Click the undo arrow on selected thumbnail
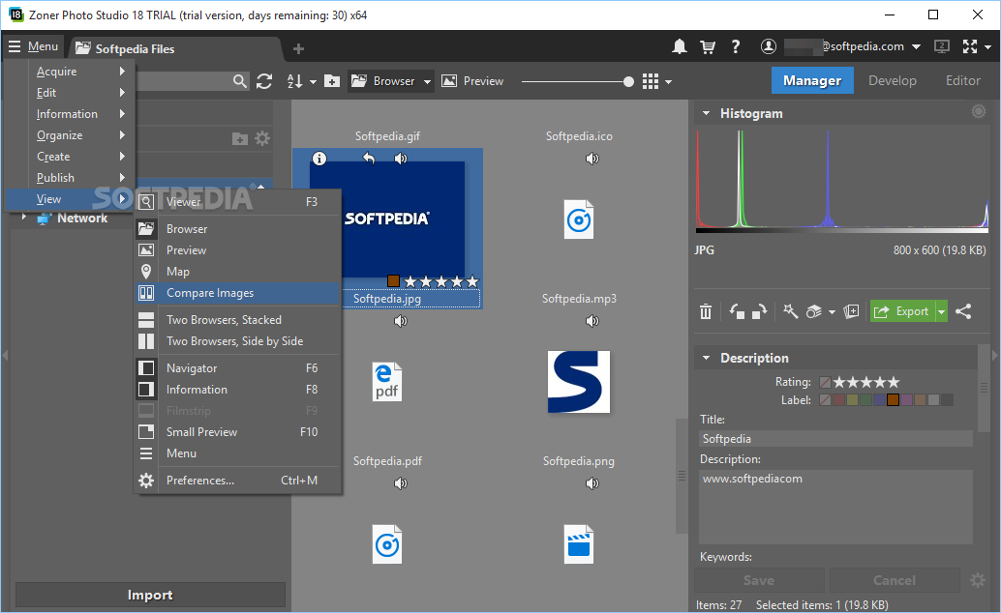1001x613 pixels. [368, 158]
